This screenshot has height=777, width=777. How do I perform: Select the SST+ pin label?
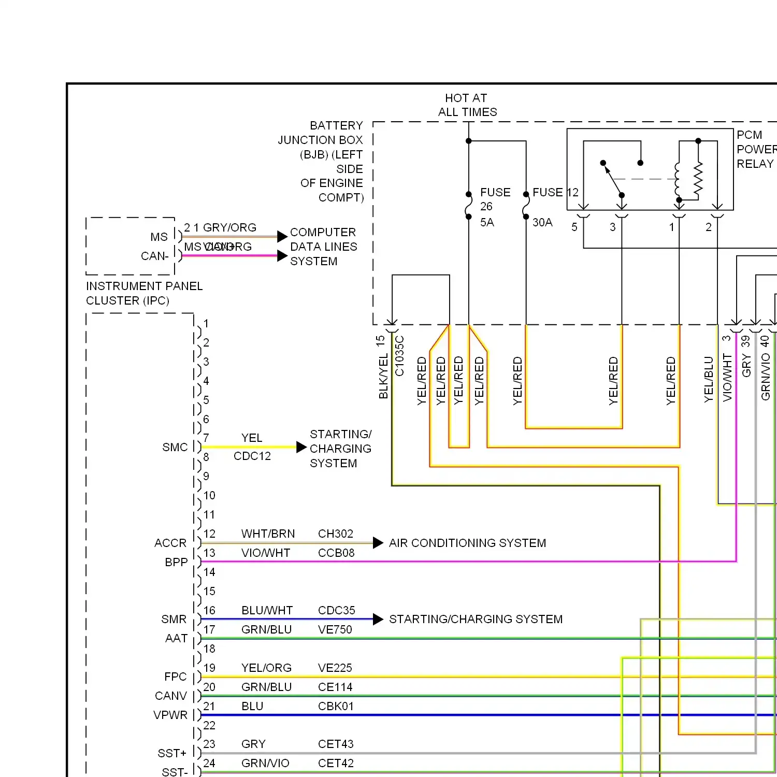coord(172,753)
